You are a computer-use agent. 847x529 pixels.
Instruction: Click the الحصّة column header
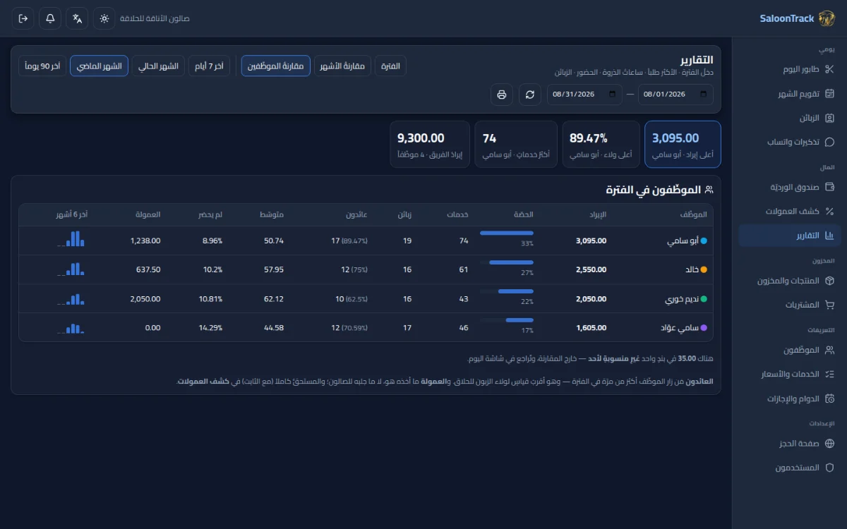coord(524,214)
